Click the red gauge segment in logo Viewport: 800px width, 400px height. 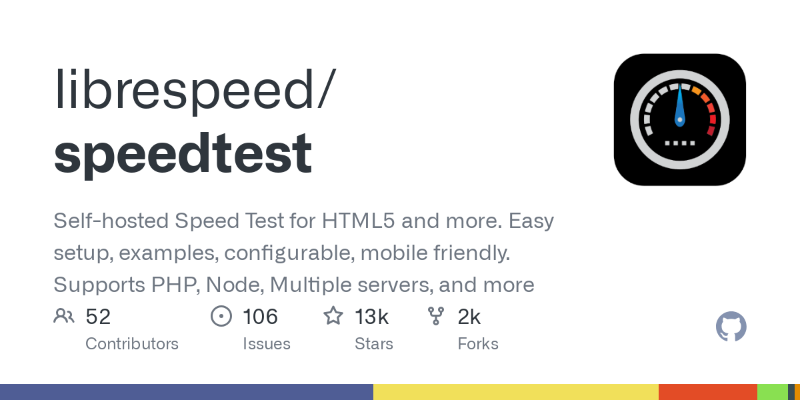[711, 115]
